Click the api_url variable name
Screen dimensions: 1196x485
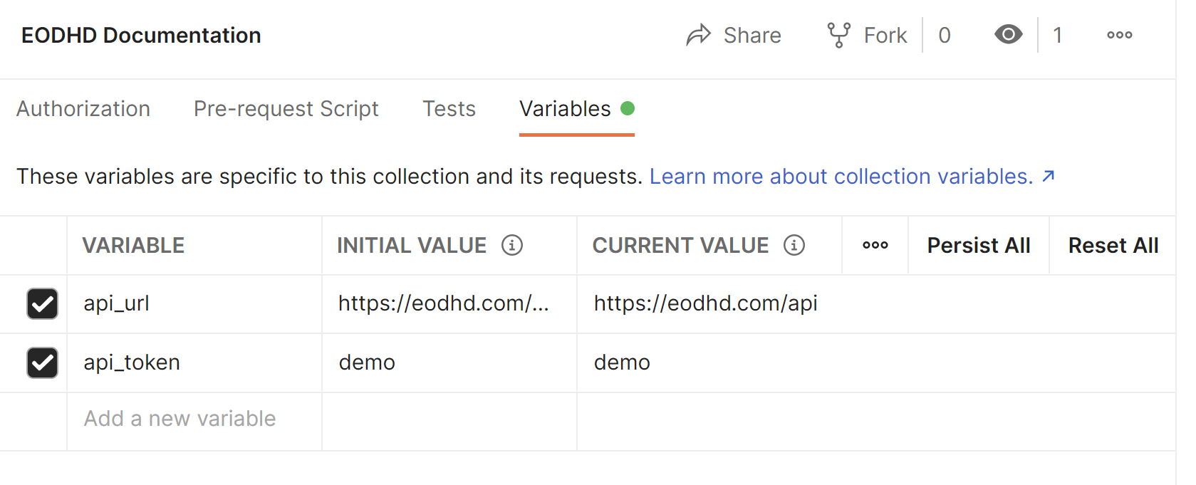[x=117, y=303]
